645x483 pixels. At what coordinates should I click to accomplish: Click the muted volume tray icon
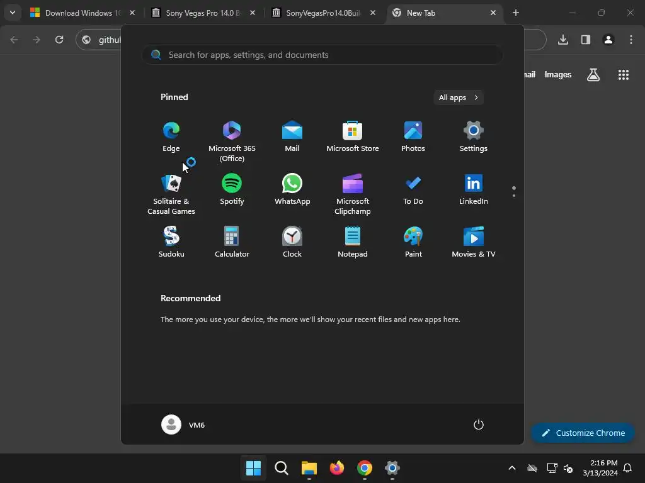pos(569,468)
